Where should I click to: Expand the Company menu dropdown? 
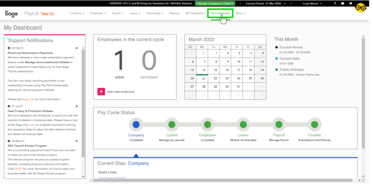coord(77,13)
